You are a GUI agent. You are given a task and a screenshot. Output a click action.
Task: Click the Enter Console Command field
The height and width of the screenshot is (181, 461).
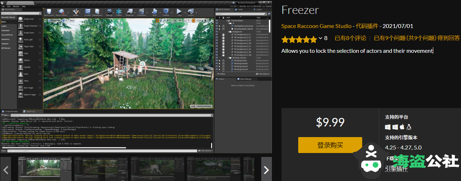103,151
